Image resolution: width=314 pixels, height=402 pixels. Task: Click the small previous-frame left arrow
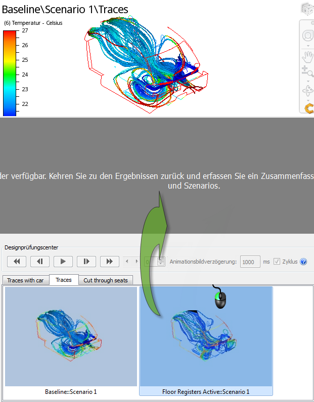coord(127,262)
